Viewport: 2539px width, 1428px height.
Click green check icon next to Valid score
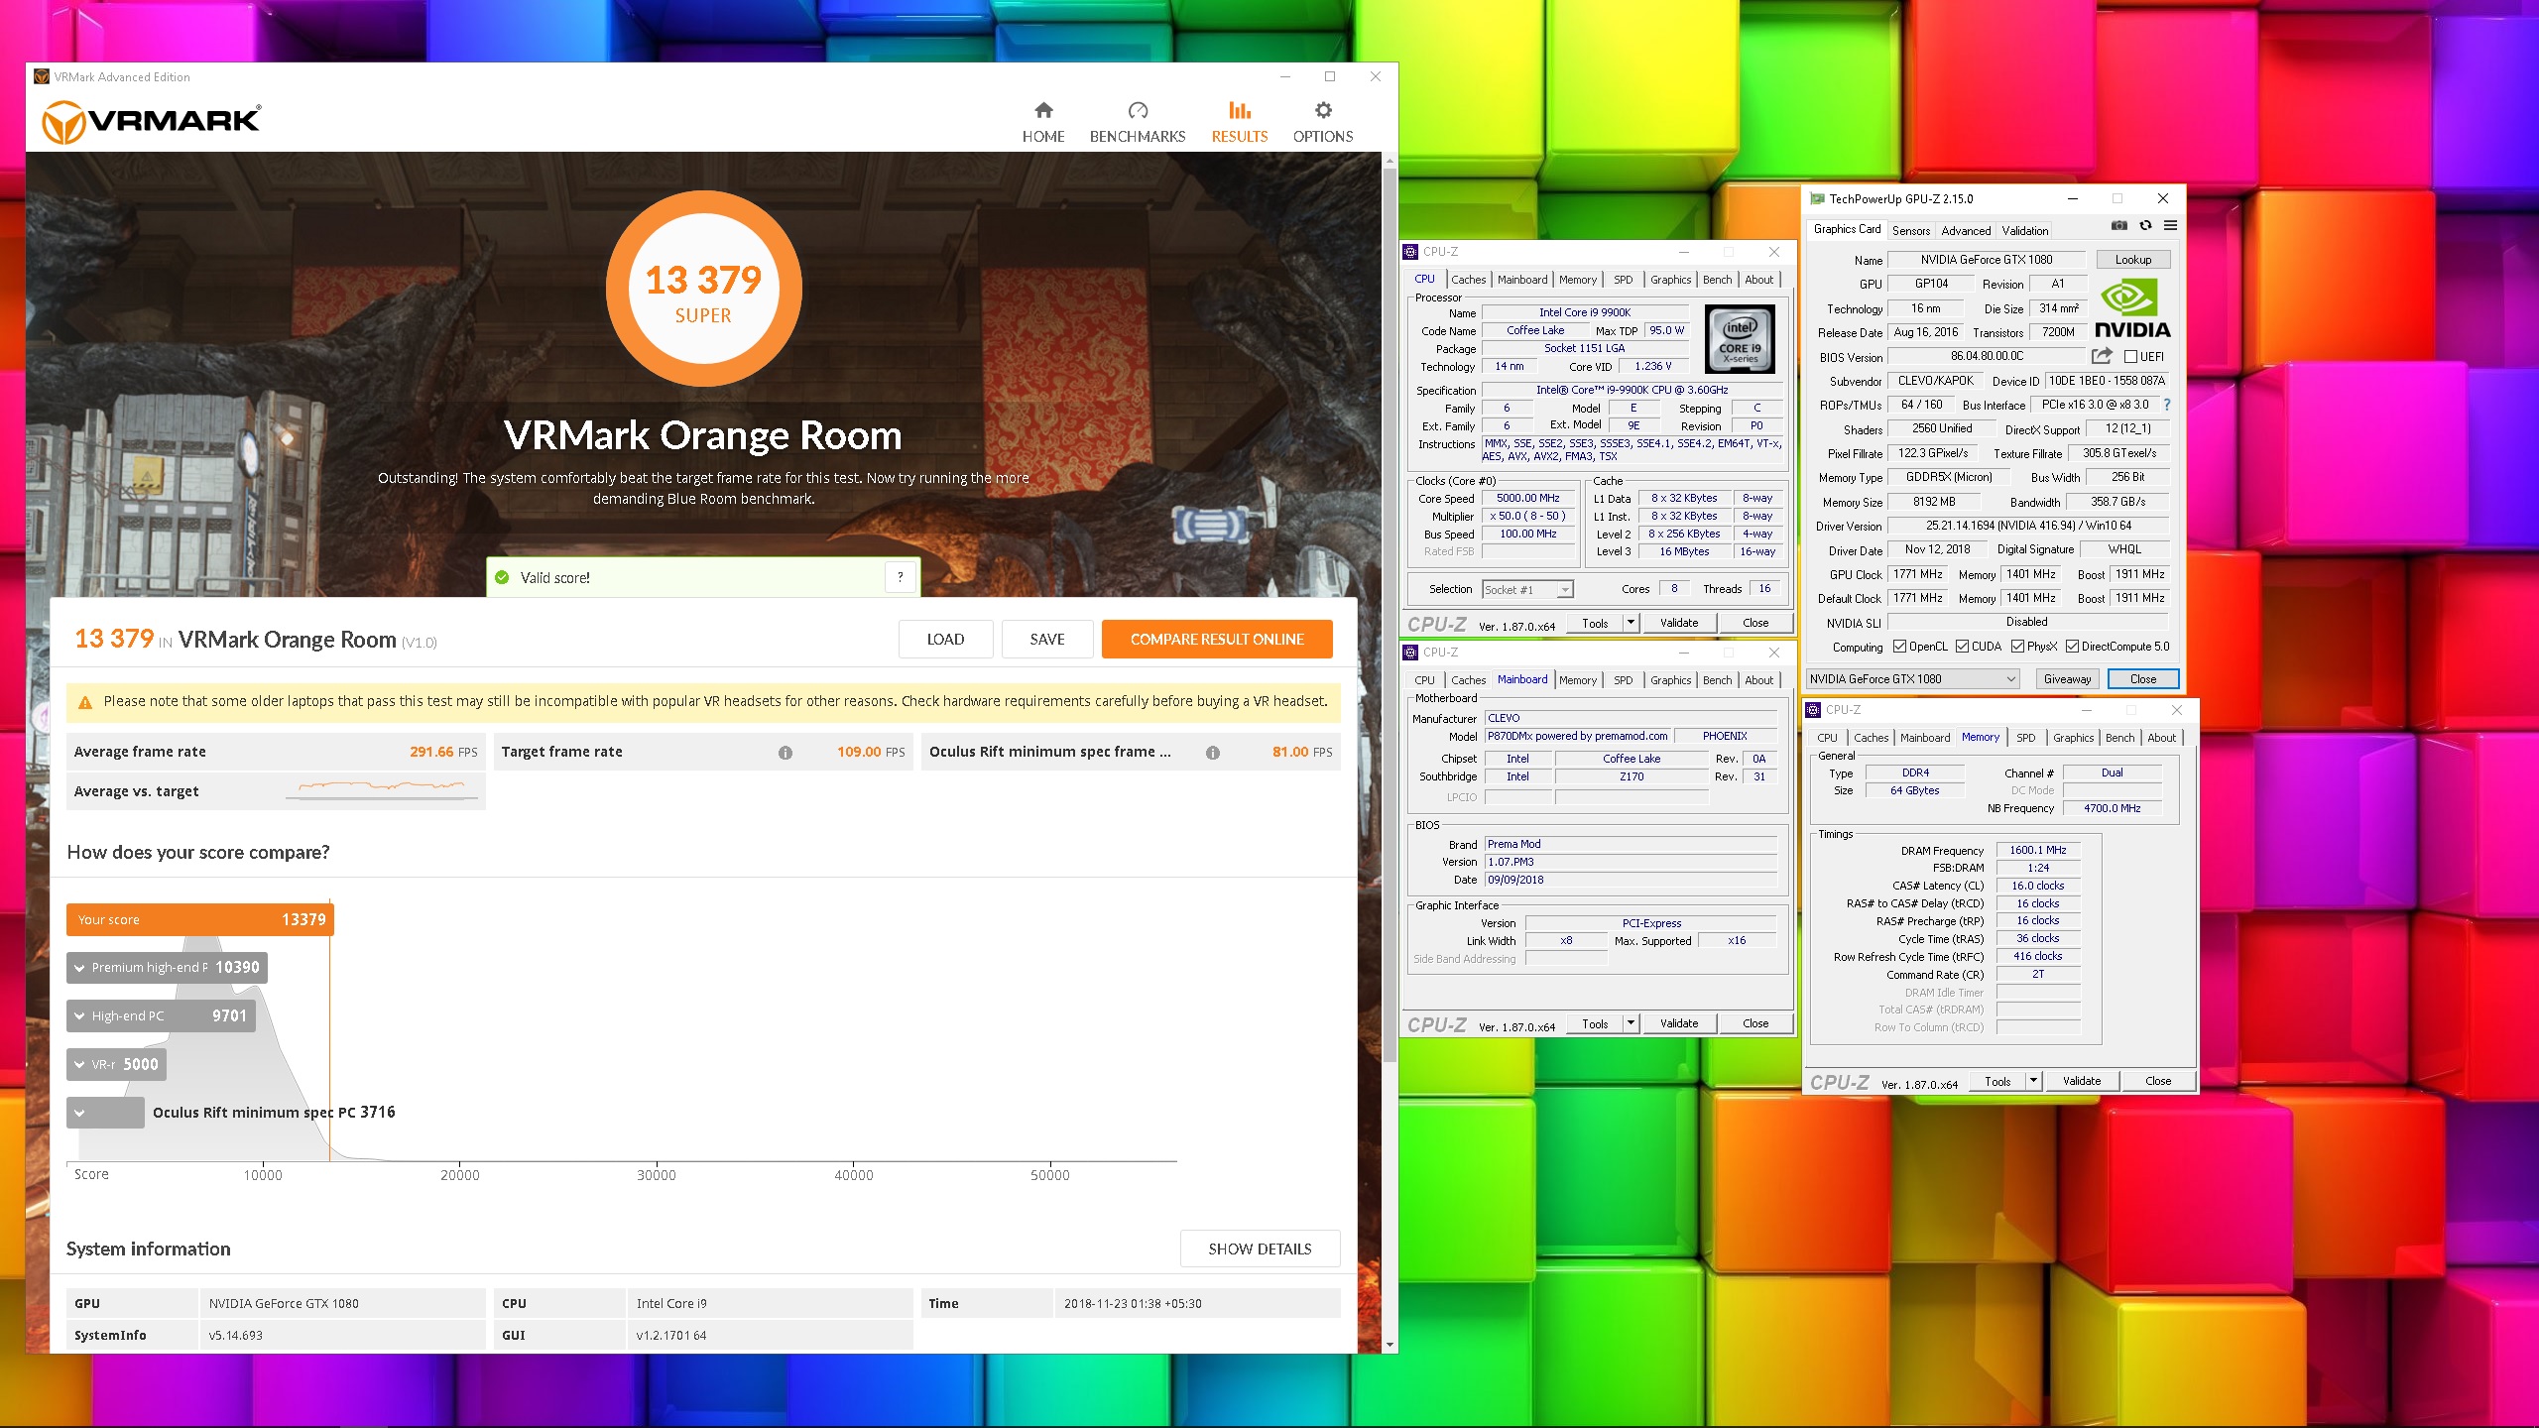(x=502, y=577)
